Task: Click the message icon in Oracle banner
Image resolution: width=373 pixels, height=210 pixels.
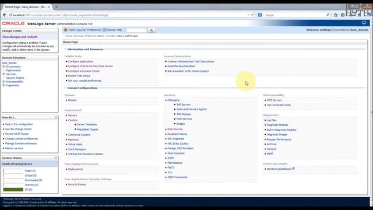Action: point(364,23)
